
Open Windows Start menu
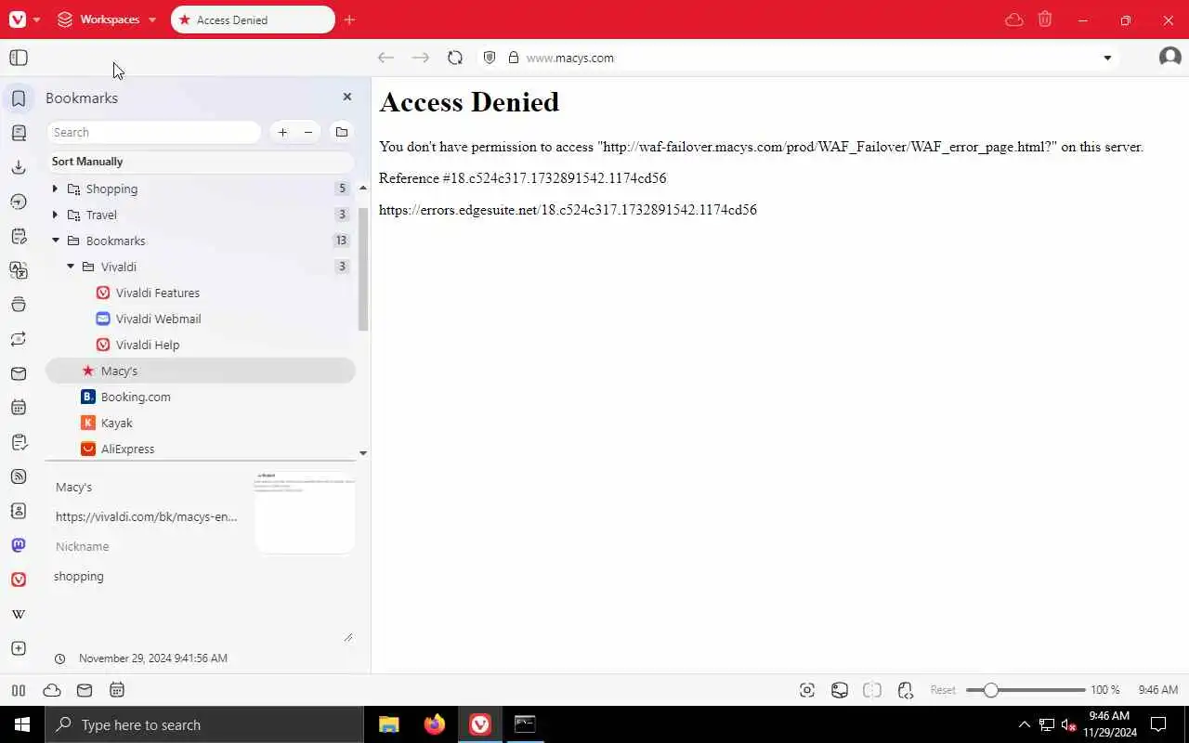tap(22, 724)
